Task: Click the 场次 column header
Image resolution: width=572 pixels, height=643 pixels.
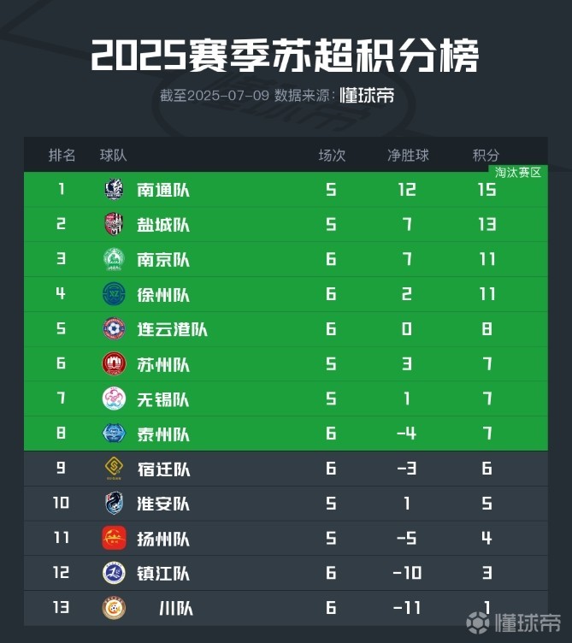Action: pos(332,155)
